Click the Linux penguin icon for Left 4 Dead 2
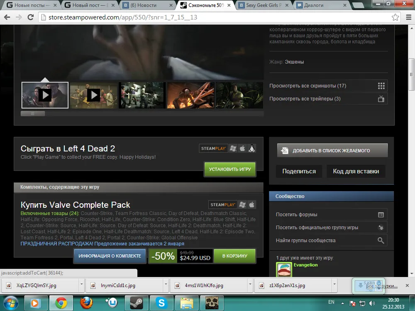The height and width of the screenshot is (311, 415). tap(252, 148)
